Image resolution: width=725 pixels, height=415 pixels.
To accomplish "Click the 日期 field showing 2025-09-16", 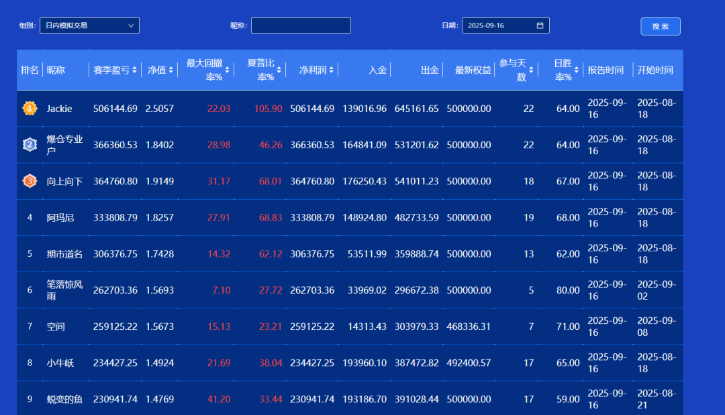I will 506,25.
